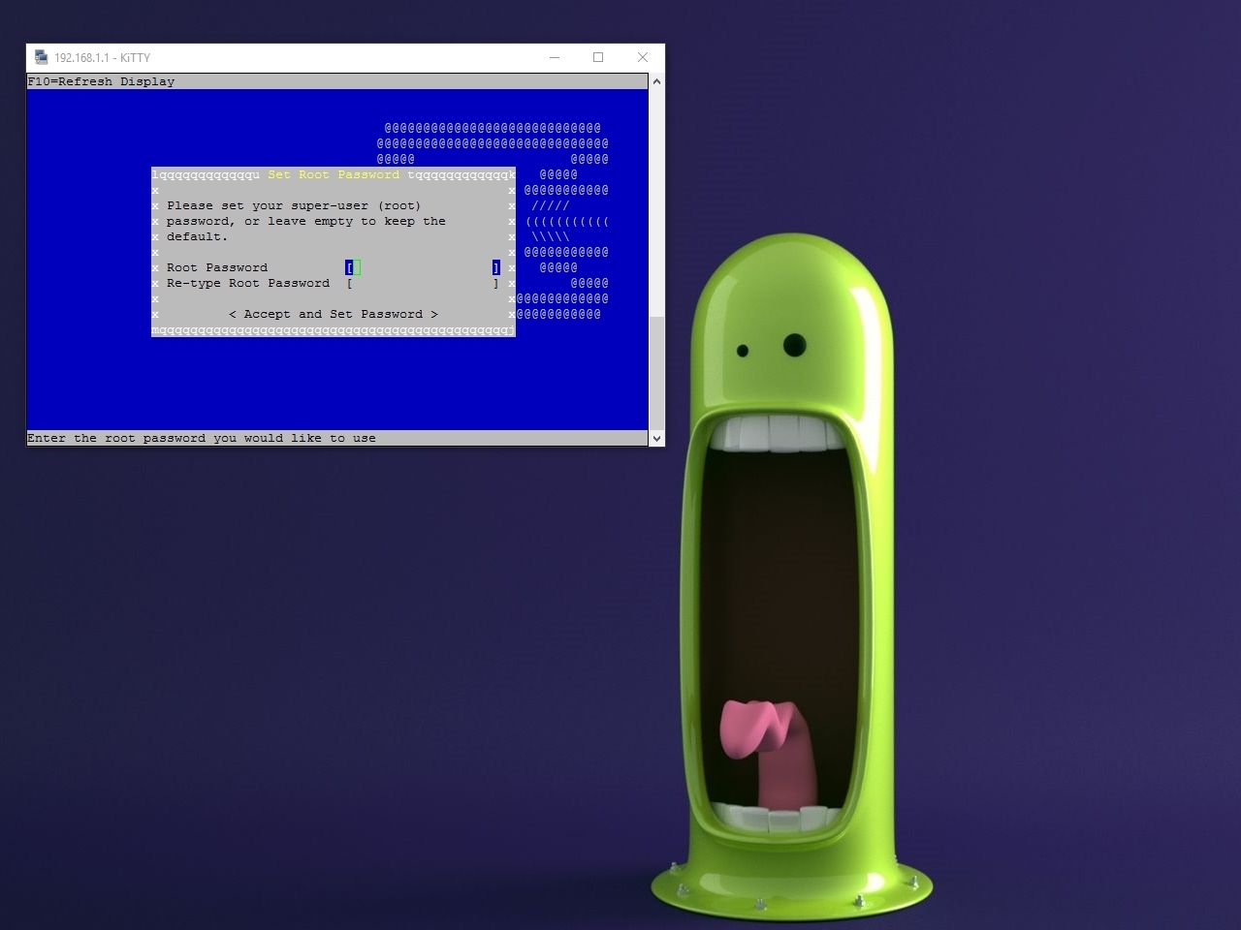Screen dimensions: 1241x930
Task: Click the terminal scrollbar down arrow
Action: tap(656, 438)
